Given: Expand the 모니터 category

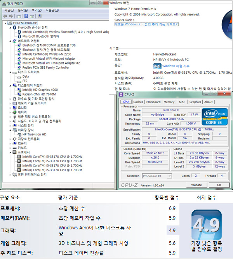Looking at the screenshot, I should click(10, 108).
